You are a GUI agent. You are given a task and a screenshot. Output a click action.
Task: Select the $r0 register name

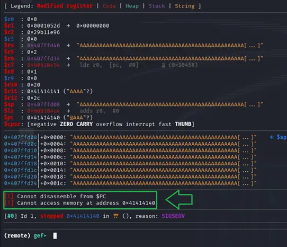[9, 19]
